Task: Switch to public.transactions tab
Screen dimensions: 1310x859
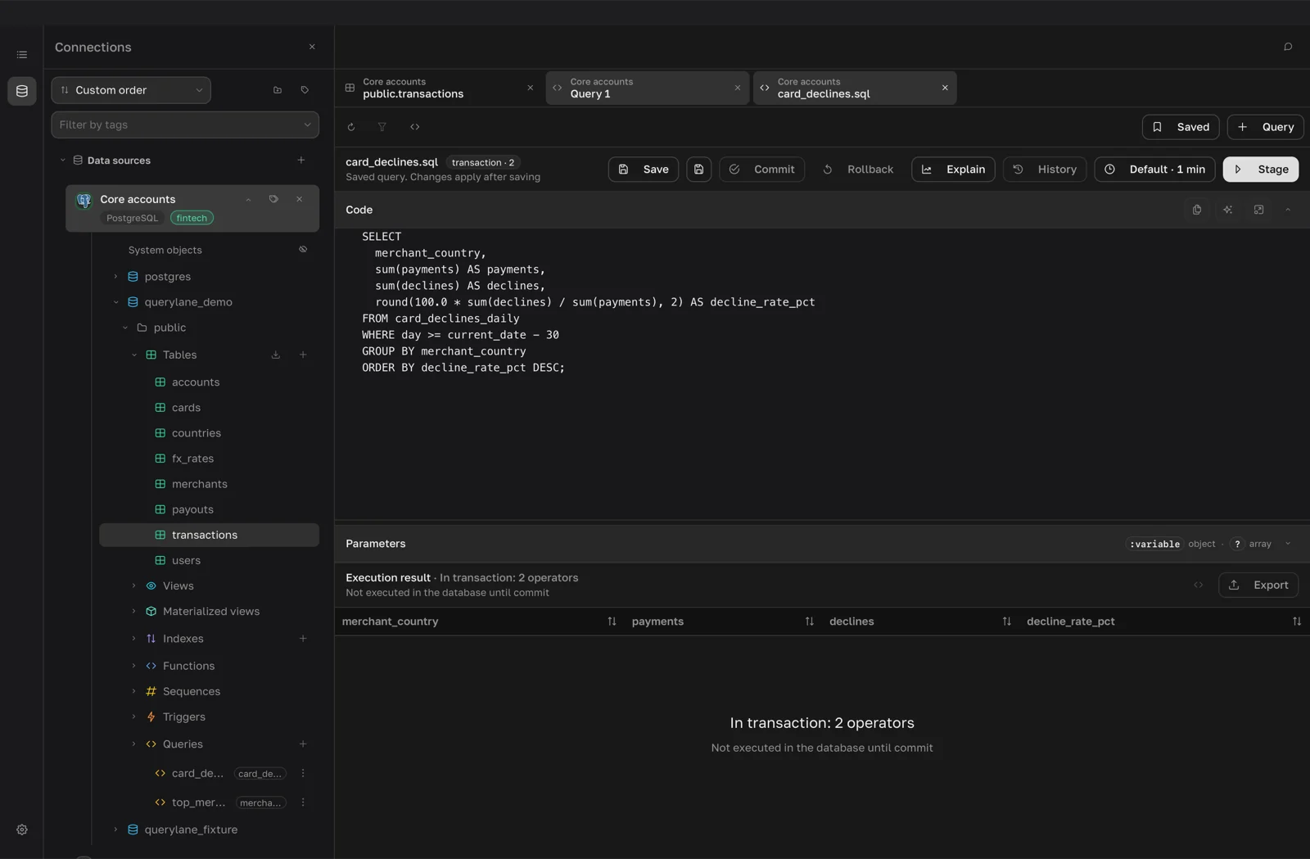Action: 439,88
